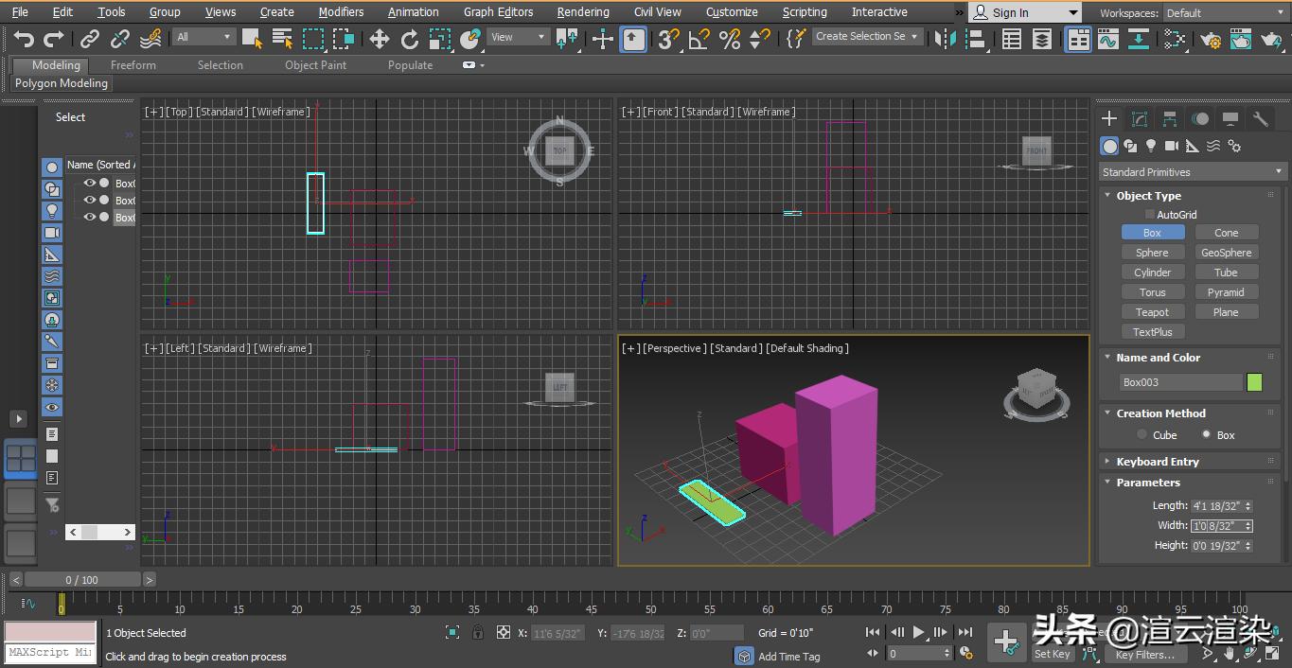Click the Teapot creation button
1292x668 pixels.
click(x=1152, y=311)
